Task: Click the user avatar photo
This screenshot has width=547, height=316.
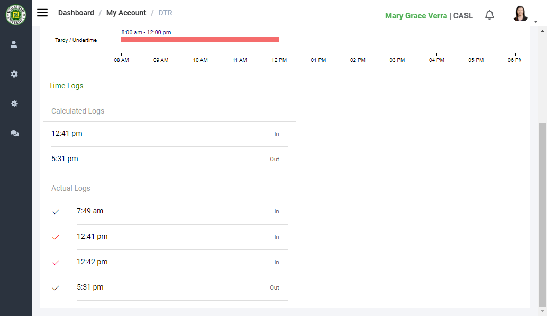Action: point(520,14)
